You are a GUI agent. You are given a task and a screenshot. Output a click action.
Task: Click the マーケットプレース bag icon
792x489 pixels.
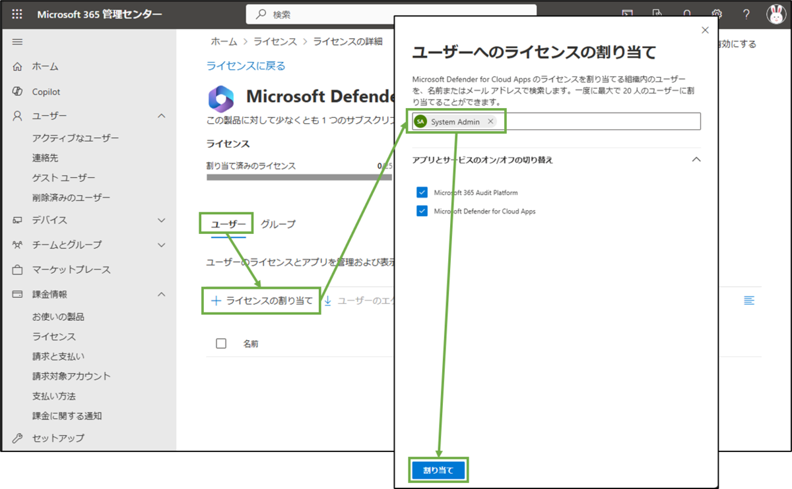pyautogui.click(x=18, y=270)
